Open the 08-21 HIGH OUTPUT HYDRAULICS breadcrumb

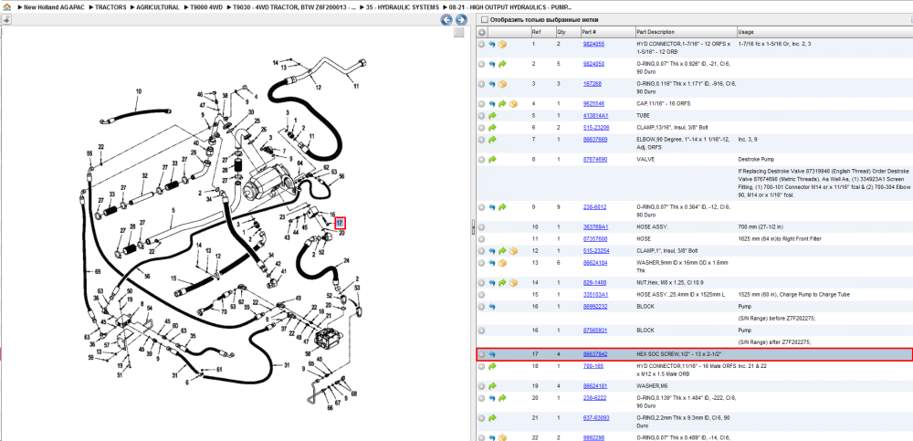510,7
